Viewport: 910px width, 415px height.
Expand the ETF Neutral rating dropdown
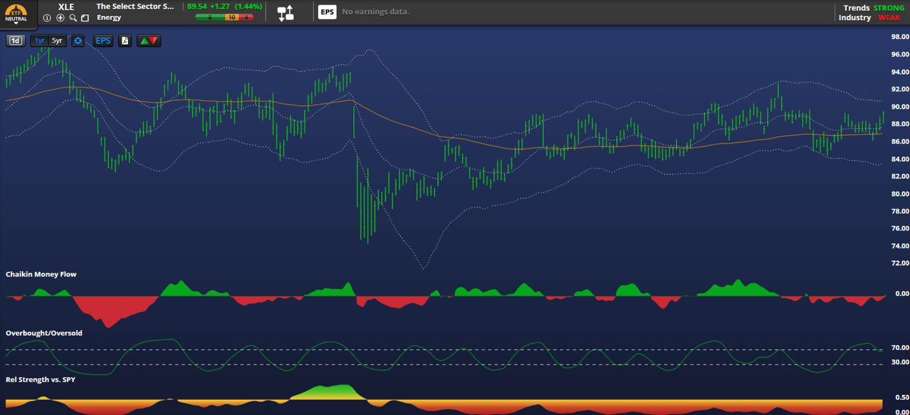coord(16,15)
